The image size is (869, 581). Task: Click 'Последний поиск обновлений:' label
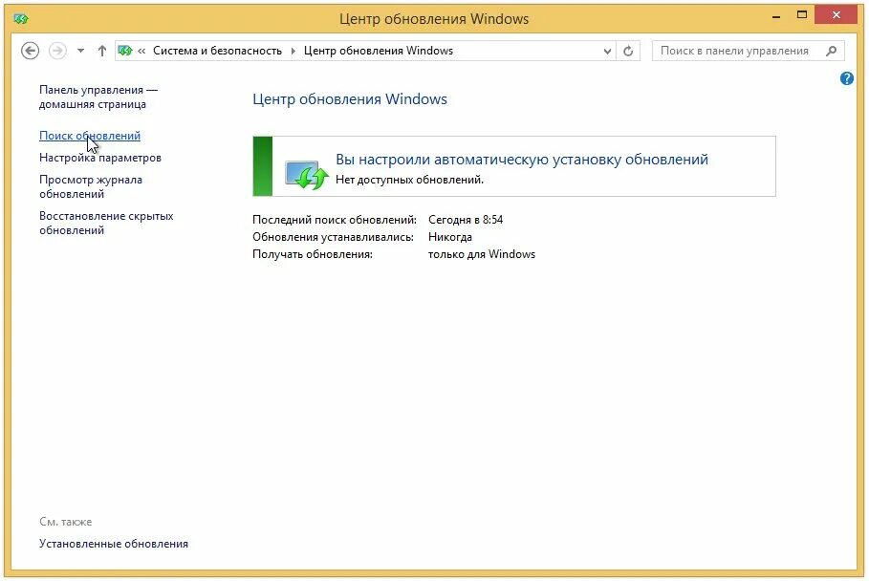[x=335, y=220]
